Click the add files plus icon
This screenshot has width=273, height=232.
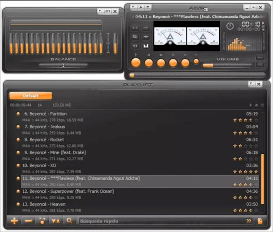[15, 221]
